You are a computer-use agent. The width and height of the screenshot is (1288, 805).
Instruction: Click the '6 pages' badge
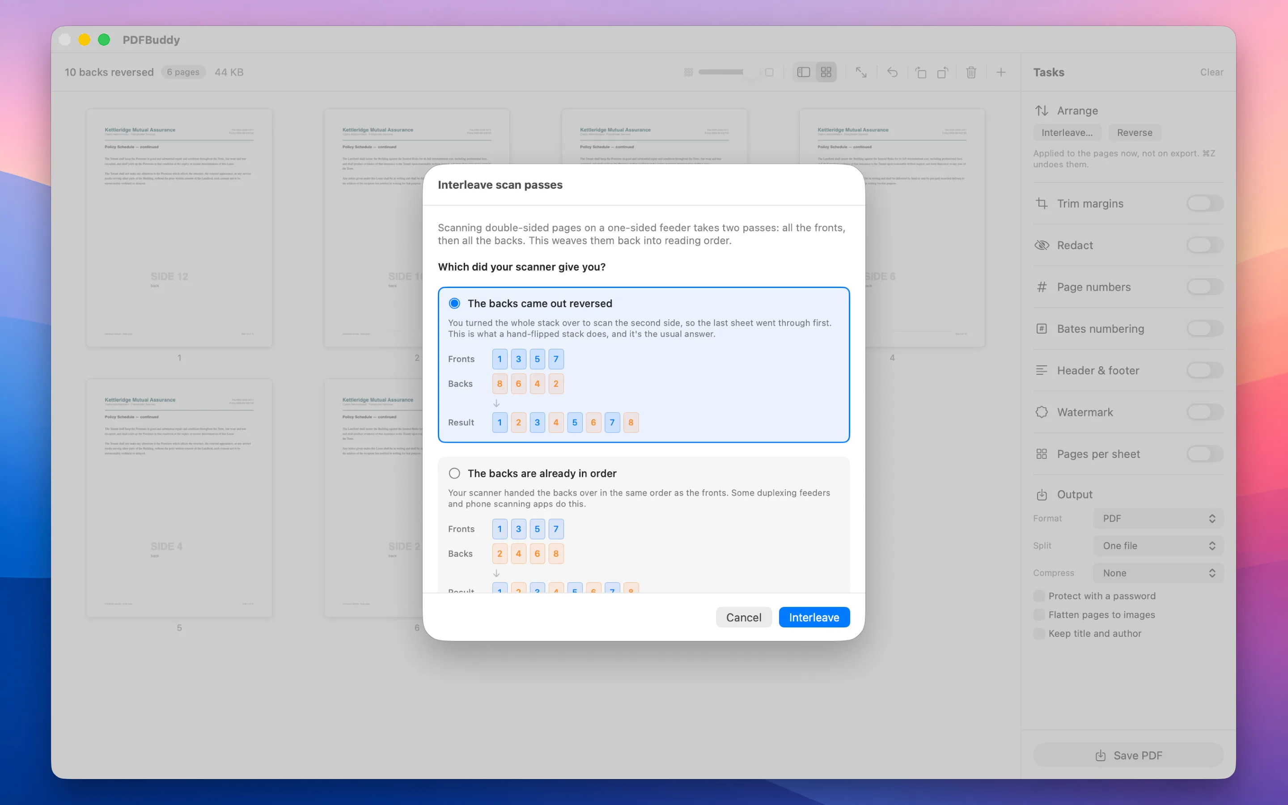pos(183,72)
